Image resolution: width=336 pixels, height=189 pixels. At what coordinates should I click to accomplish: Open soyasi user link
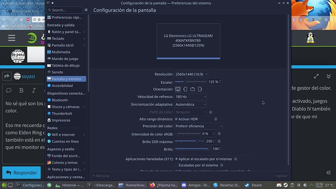tap(28, 76)
